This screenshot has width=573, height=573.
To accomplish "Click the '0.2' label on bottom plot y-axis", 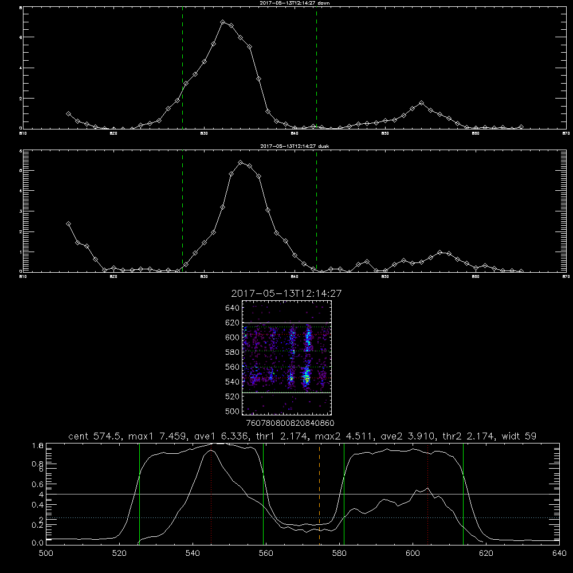I will point(38,525).
